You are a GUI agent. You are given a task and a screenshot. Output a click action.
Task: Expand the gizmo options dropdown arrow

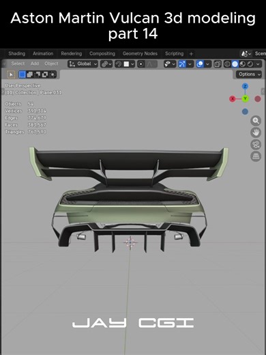click(x=190, y=64)
